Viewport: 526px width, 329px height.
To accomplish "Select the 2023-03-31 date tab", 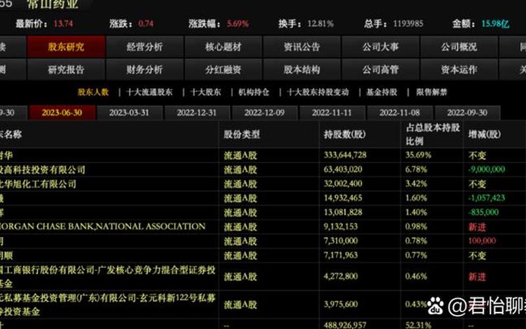I will click(x=129, y=113).
